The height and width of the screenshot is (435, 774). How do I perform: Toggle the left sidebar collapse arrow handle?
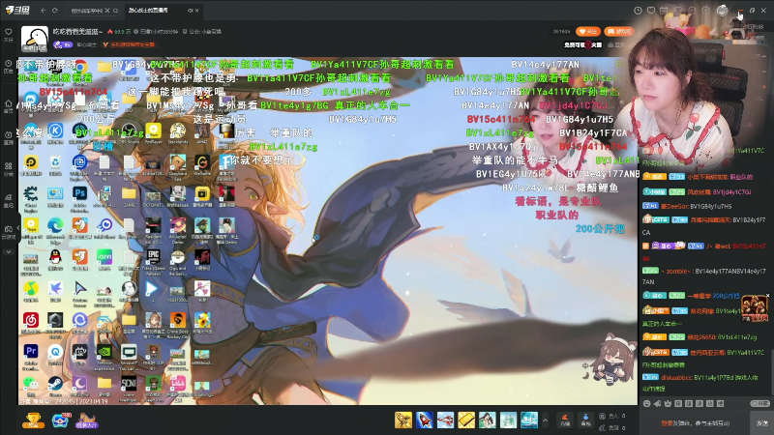coord(18,228)
